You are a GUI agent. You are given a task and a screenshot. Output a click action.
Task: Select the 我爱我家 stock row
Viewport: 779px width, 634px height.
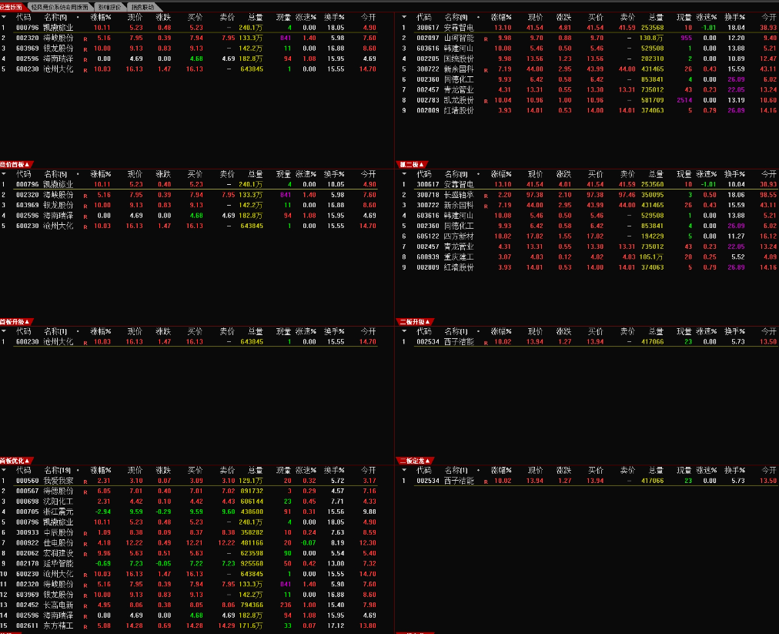59,480
